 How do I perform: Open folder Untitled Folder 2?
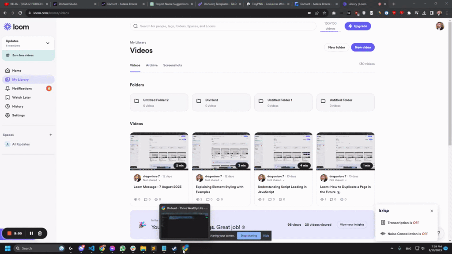pyautogui.click(x=159, y=102)
